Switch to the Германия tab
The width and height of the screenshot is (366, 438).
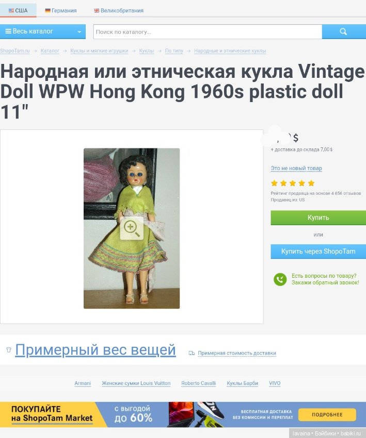pos(61,11)
